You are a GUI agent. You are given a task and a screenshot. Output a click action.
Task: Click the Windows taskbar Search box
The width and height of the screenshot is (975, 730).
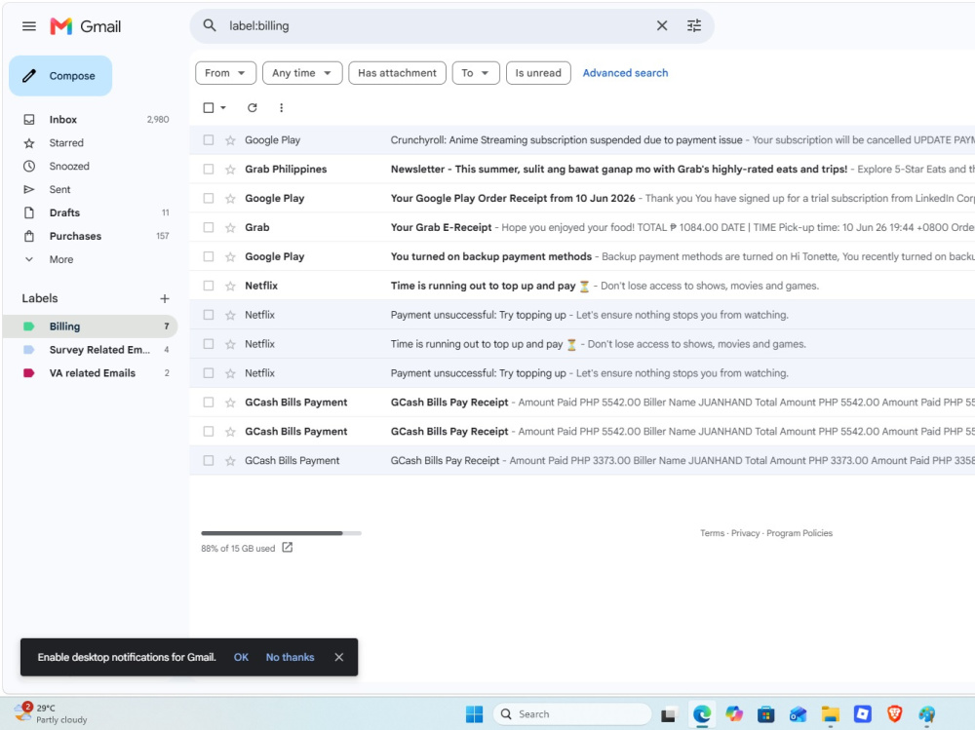[x=572, y=714]
